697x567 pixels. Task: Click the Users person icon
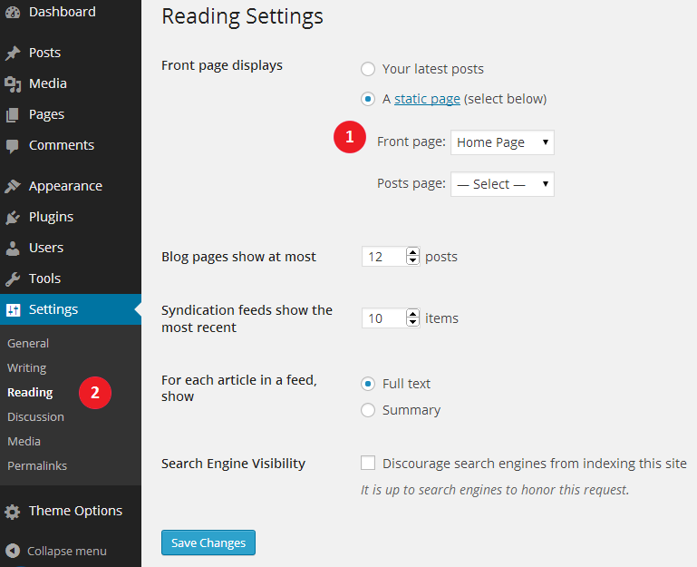[13, 249]
